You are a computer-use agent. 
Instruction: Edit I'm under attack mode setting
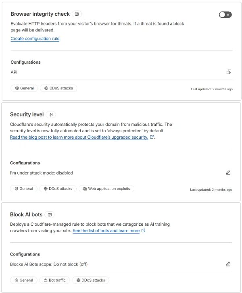pyautogui.click(x=228, y=172)
